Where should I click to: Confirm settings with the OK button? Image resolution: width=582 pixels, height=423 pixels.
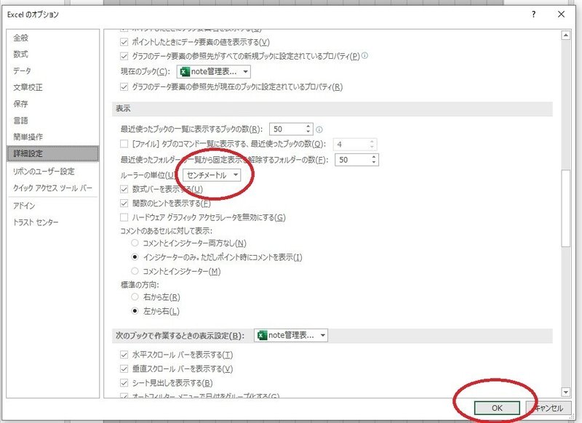coord(497,408)
